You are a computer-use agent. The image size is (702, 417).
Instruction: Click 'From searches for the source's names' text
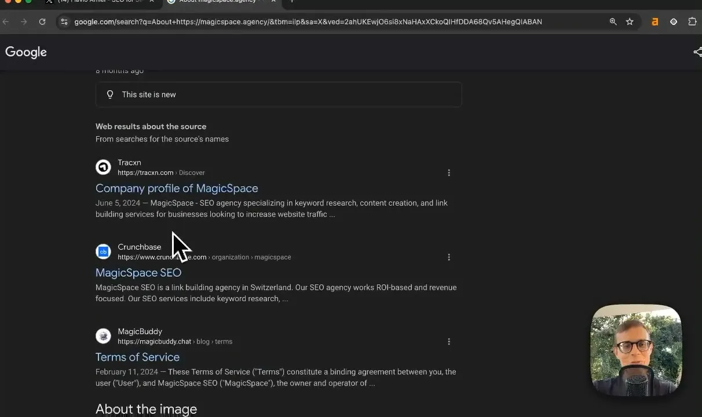pyautogui.click(x=162, y=139)
